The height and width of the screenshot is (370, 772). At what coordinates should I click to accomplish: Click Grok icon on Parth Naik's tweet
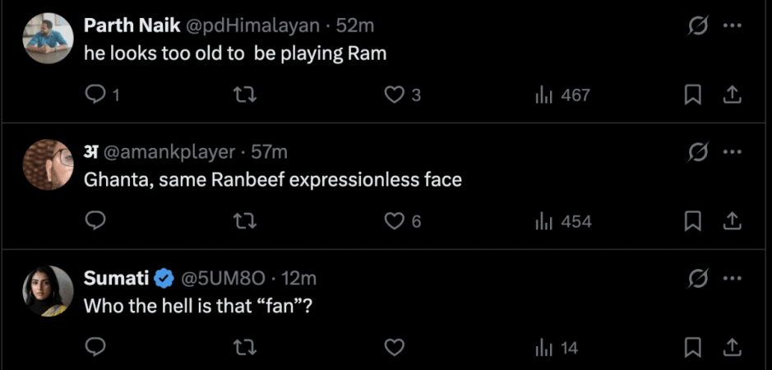coord(698,25)
